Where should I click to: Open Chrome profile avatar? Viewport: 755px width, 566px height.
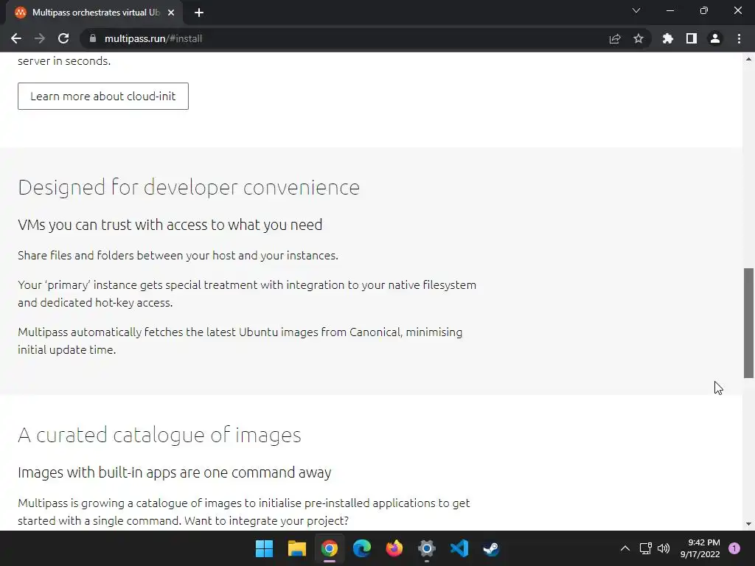(x=715, y=38)
